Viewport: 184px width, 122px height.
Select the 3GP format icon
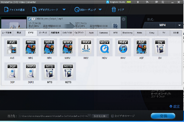pos(12,71)
